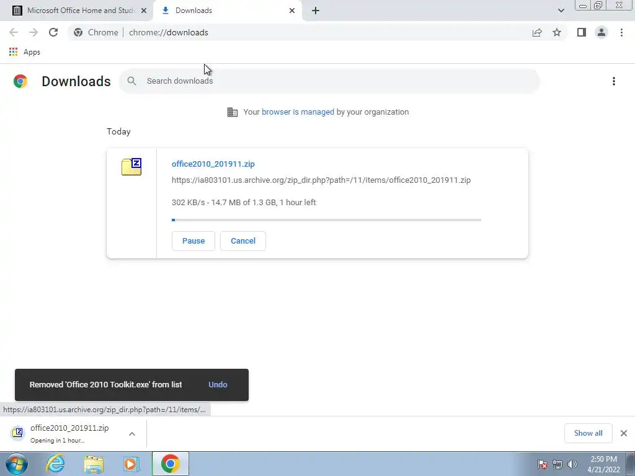The height and width of the screenshot is (476, 635).
Task: Share this page icon in address bar
Action: tap(537, 32)
